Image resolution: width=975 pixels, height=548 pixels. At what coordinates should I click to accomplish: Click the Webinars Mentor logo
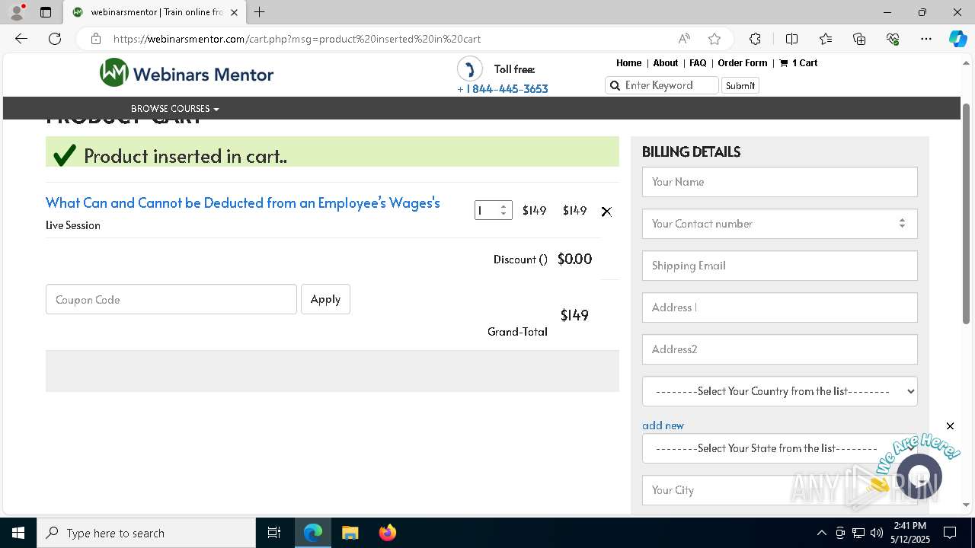(187, 73)
